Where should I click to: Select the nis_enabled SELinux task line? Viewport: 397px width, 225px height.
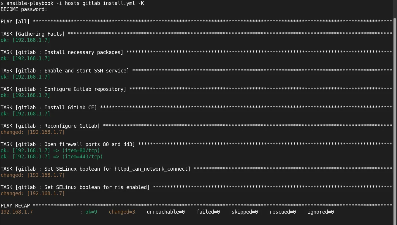tap(196, 187)
